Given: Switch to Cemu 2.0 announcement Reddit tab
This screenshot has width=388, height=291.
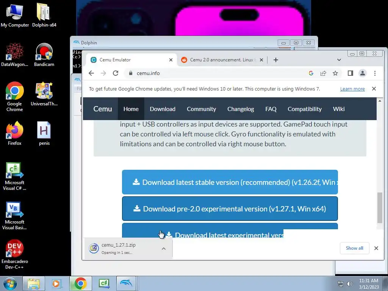Looking at the screenshot, I should [x=222, y=60].
